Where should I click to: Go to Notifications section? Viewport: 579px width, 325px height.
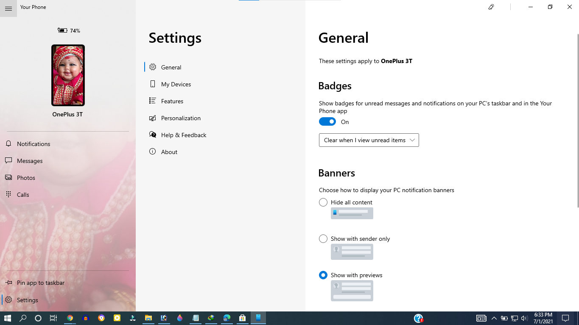(68, 144)
